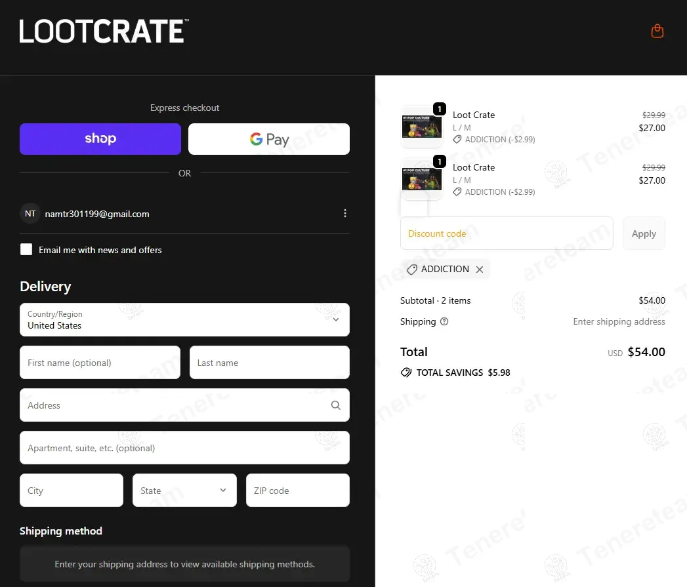Screen dimensions: 687x587
Task: Click the Delivery heading
Action: coord(45,287)
